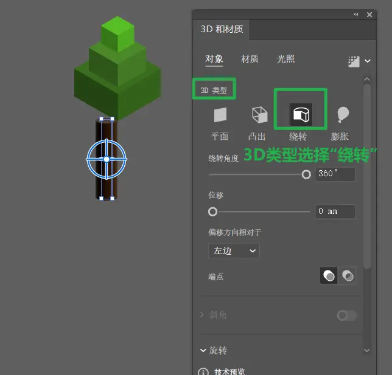Collapse the 3D 和材质 panel with double arrows

point(356,15)
